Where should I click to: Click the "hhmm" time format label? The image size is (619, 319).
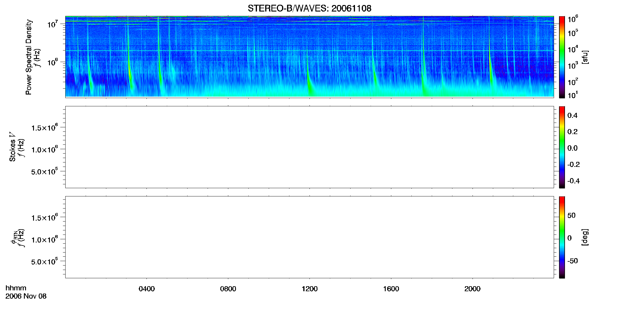(x=16, y=288)
